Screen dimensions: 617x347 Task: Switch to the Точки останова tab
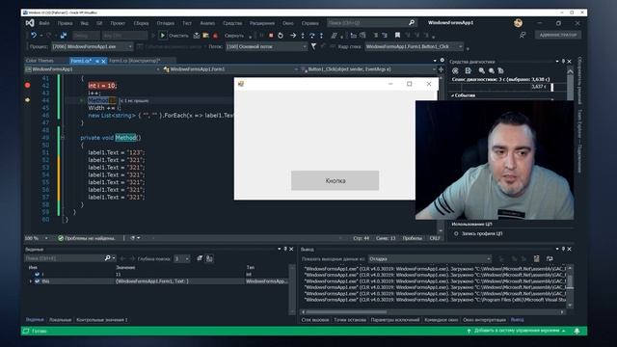350,320
